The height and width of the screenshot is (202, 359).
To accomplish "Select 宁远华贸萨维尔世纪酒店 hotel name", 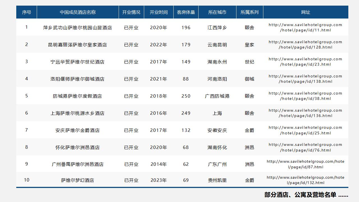I will tap(77, 62).
